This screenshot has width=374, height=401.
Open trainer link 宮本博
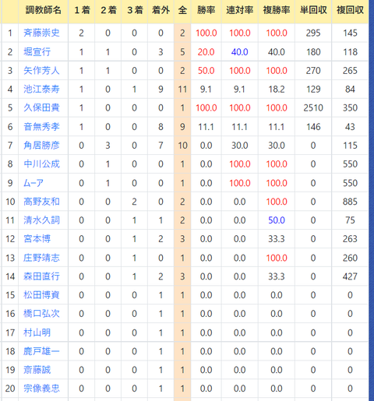[x=37, y=239]
